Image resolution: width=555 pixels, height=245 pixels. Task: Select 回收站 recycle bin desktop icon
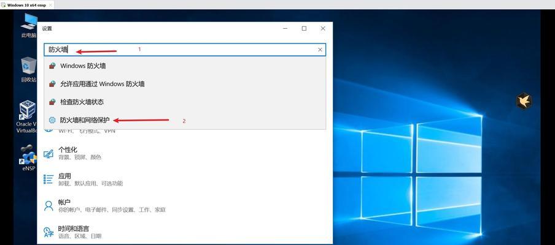(29, 70)
